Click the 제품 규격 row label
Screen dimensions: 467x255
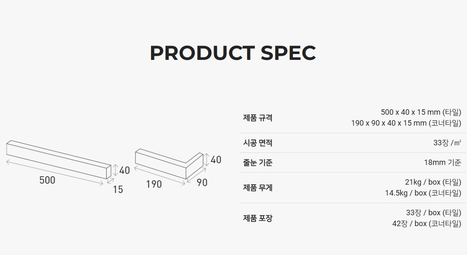(x=258, y=118)
